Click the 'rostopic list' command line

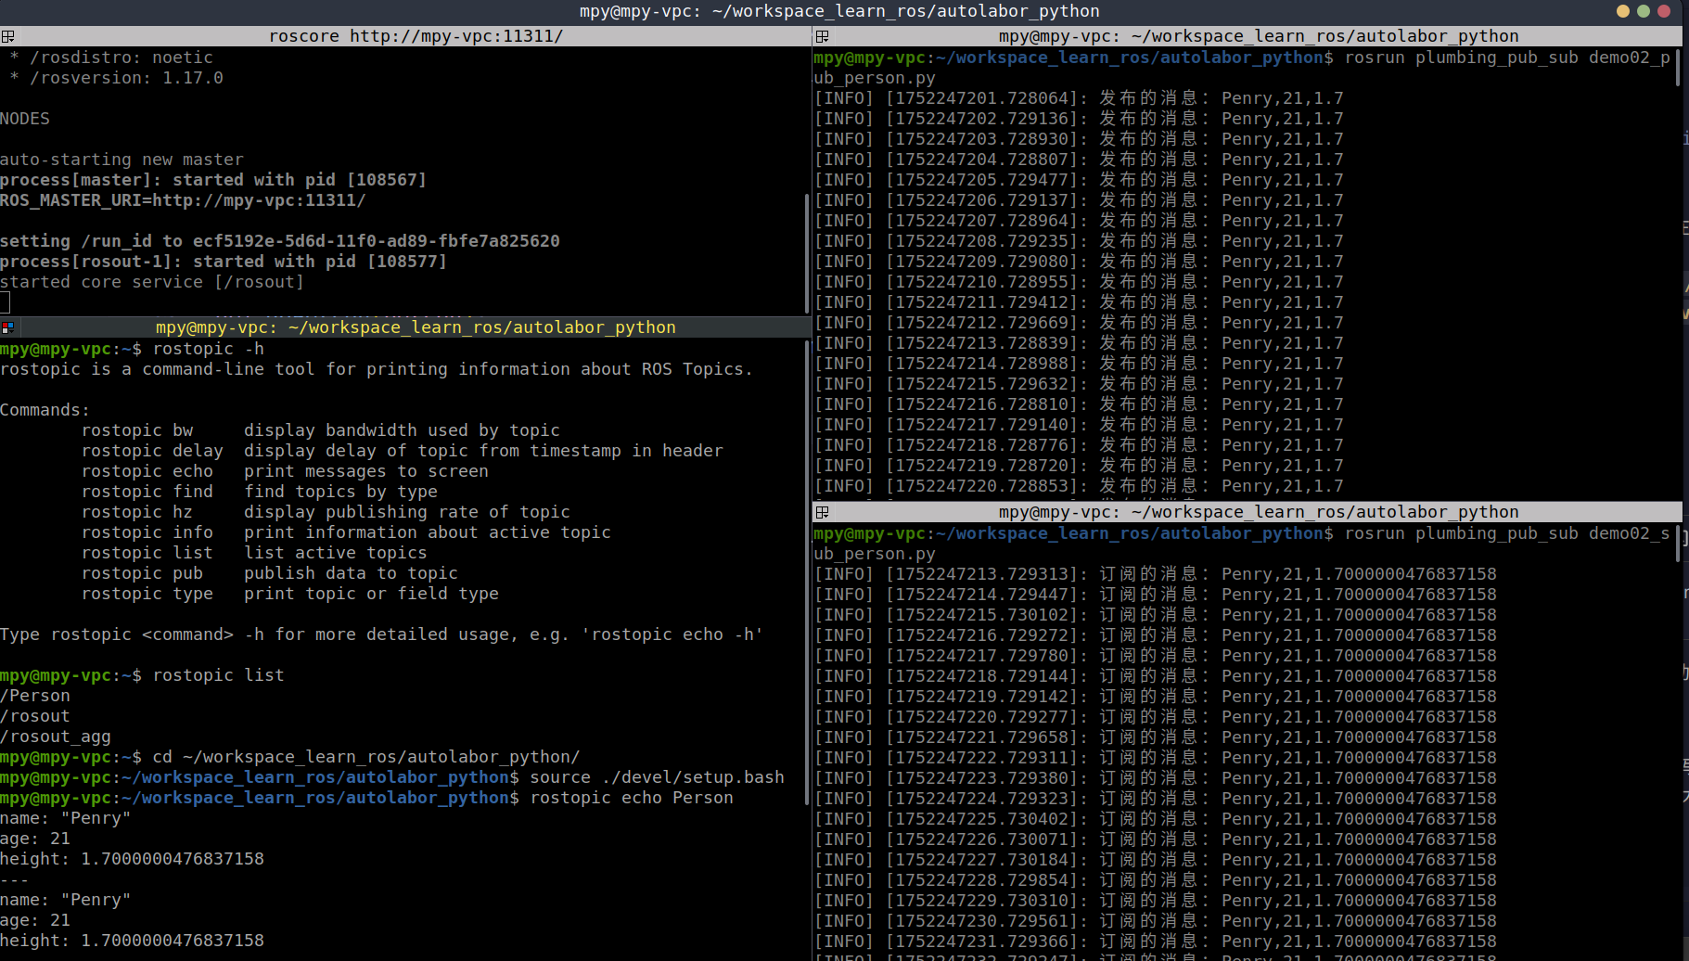[218, 675]
